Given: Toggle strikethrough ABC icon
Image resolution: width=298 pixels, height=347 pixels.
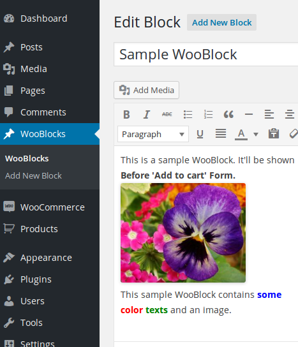Looking at the screenshot, I should pyautogui.click(x=167, y=114).
